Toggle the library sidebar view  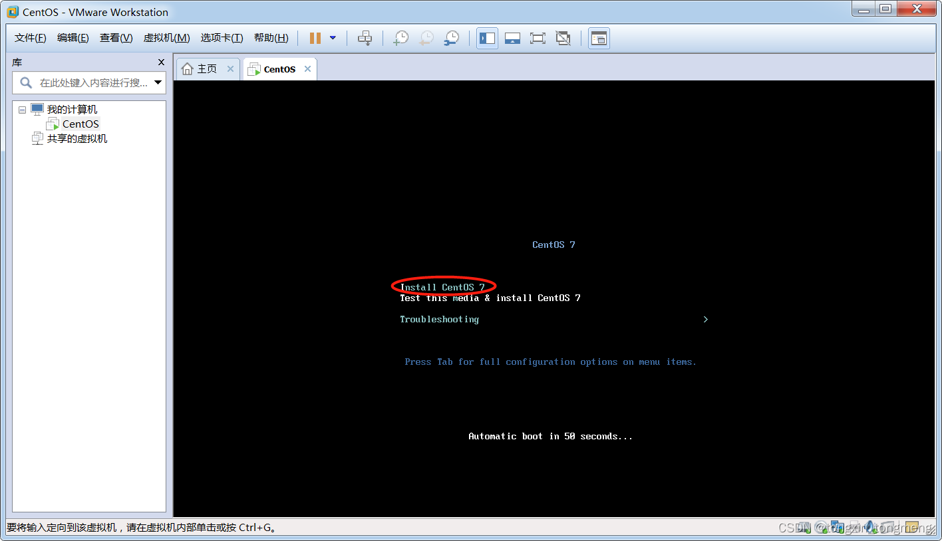pyautogui.click(x=487, y=38)
